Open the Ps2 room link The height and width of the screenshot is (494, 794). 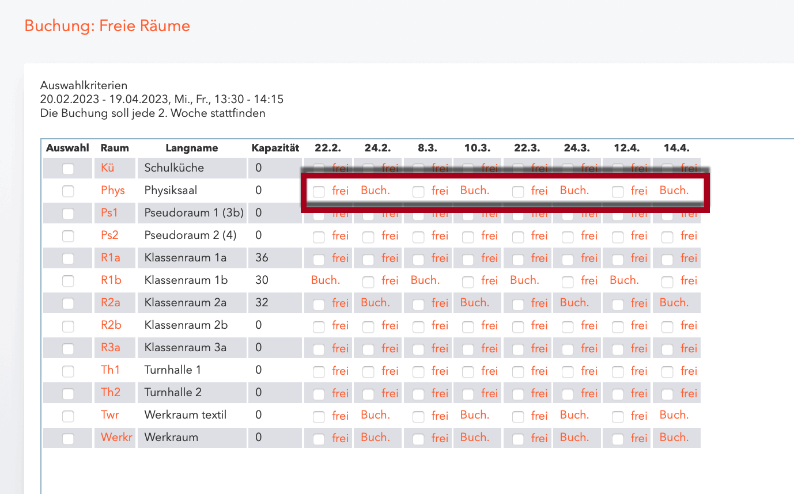click(109, 235)
